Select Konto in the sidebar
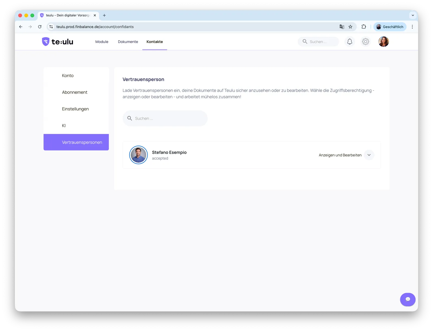433x331 pixels. pyautogui.click(x=76, y=76)
